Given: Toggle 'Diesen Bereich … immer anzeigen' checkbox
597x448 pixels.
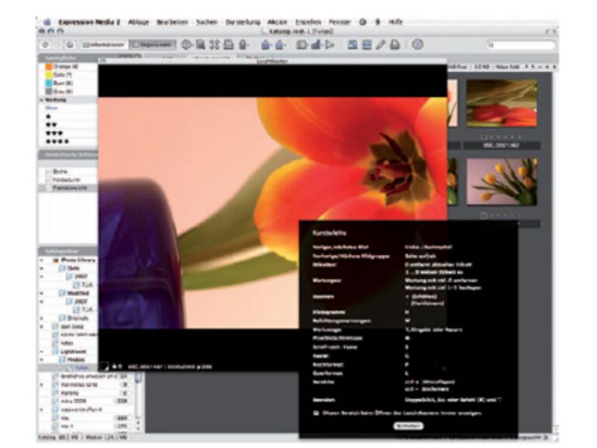Looking at the screenshot, I should pyautogui.click(x=316, y=413).
